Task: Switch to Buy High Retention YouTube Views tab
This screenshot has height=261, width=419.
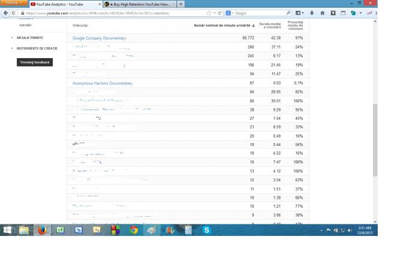Action: click(140, 4)
